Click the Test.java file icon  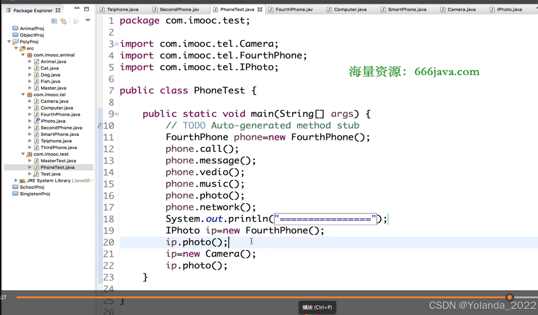pyautogui.click(x=37, y=174)
